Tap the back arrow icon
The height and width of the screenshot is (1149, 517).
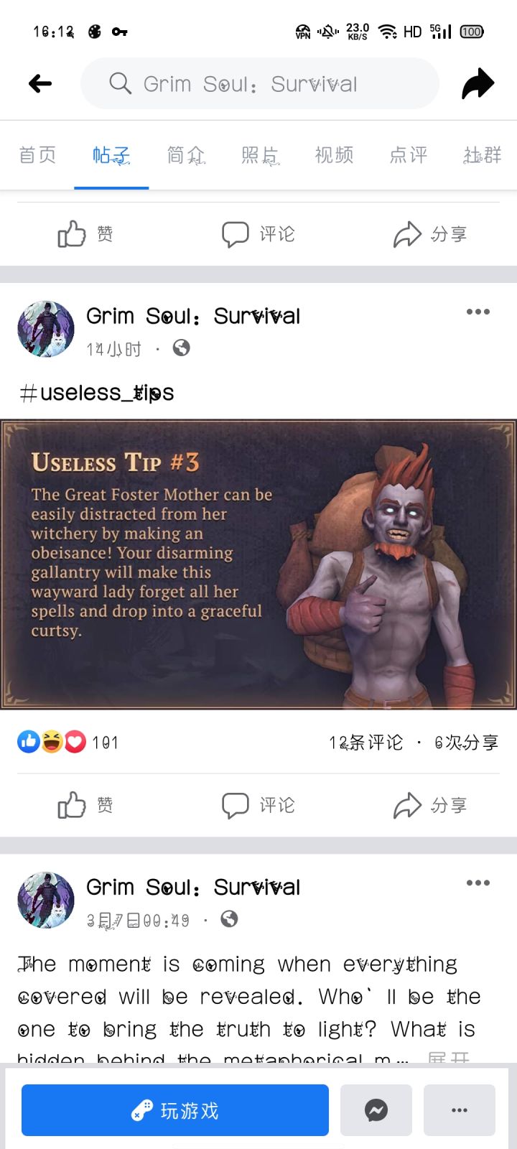[x=40, y=84]
